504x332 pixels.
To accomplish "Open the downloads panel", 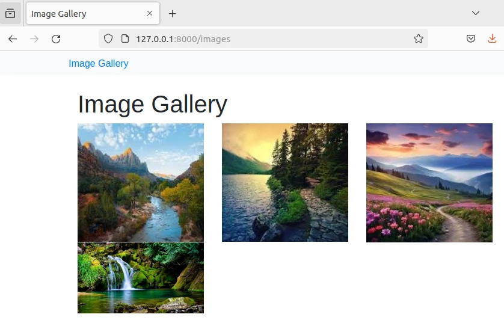I will point(492,39).
